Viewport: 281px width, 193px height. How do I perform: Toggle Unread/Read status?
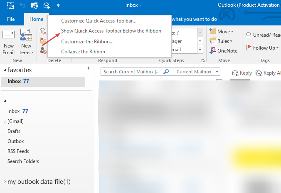[x=263, y=35]
